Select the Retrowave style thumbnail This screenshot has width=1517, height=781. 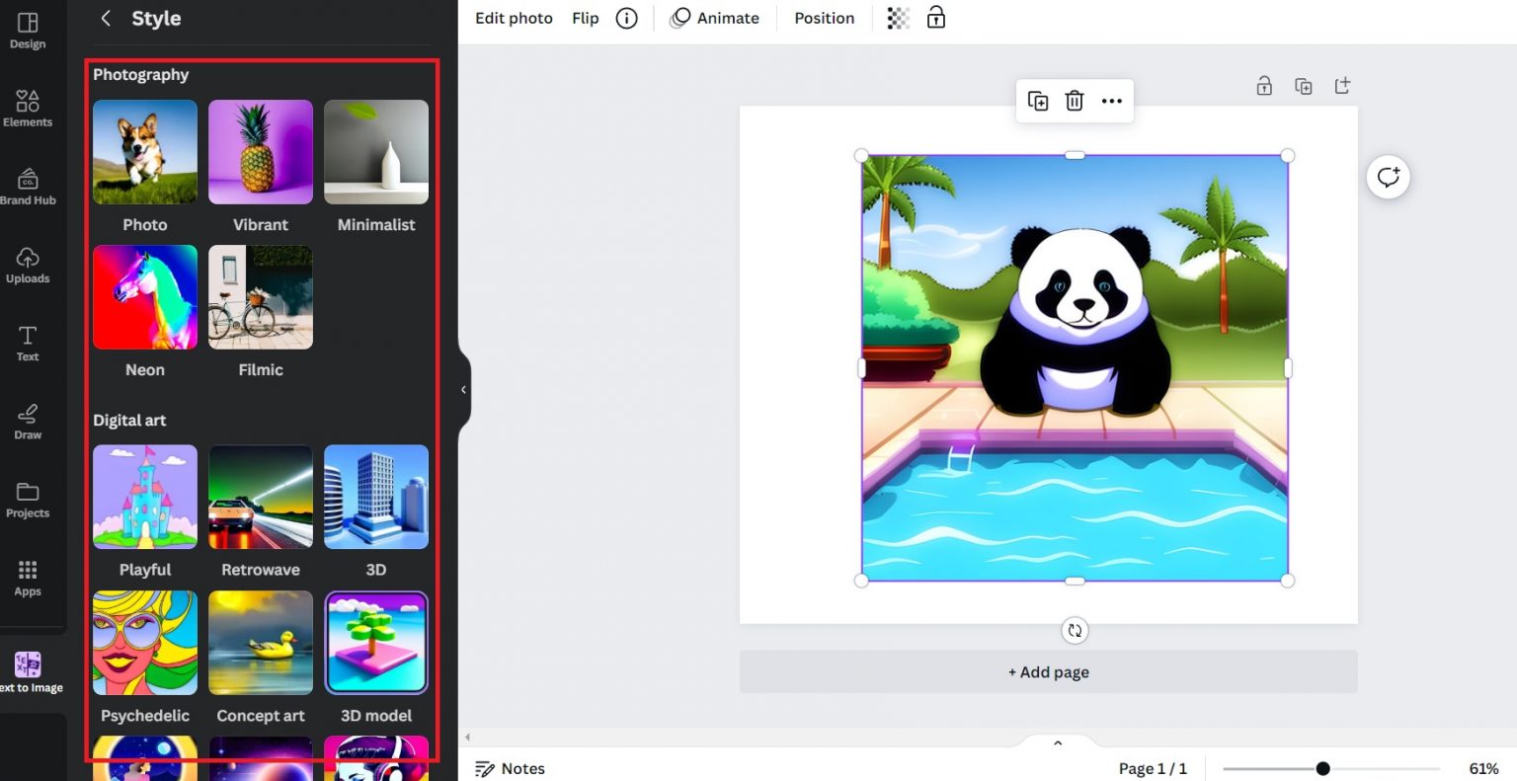click(260, 497)
